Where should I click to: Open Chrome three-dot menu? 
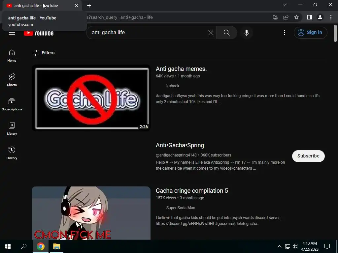tap(331, 17)
